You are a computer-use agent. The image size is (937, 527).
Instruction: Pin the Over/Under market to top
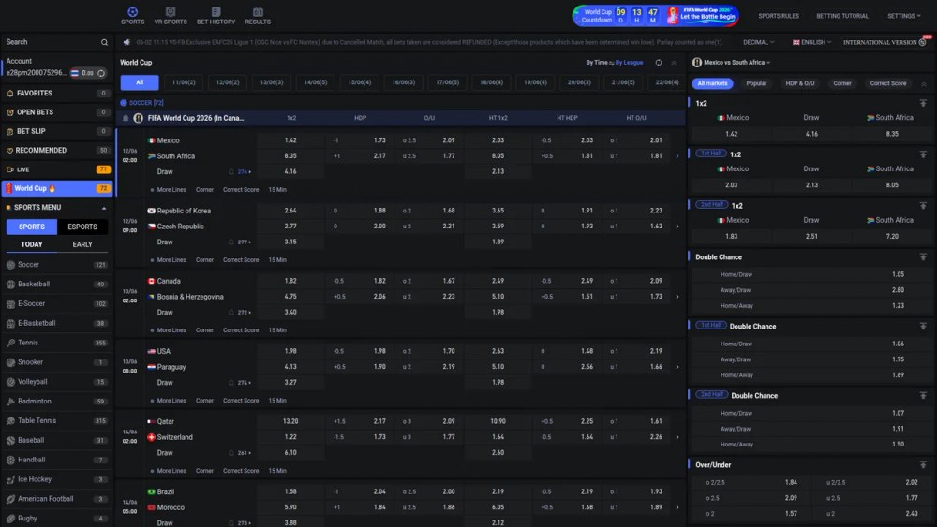[923, 465]
